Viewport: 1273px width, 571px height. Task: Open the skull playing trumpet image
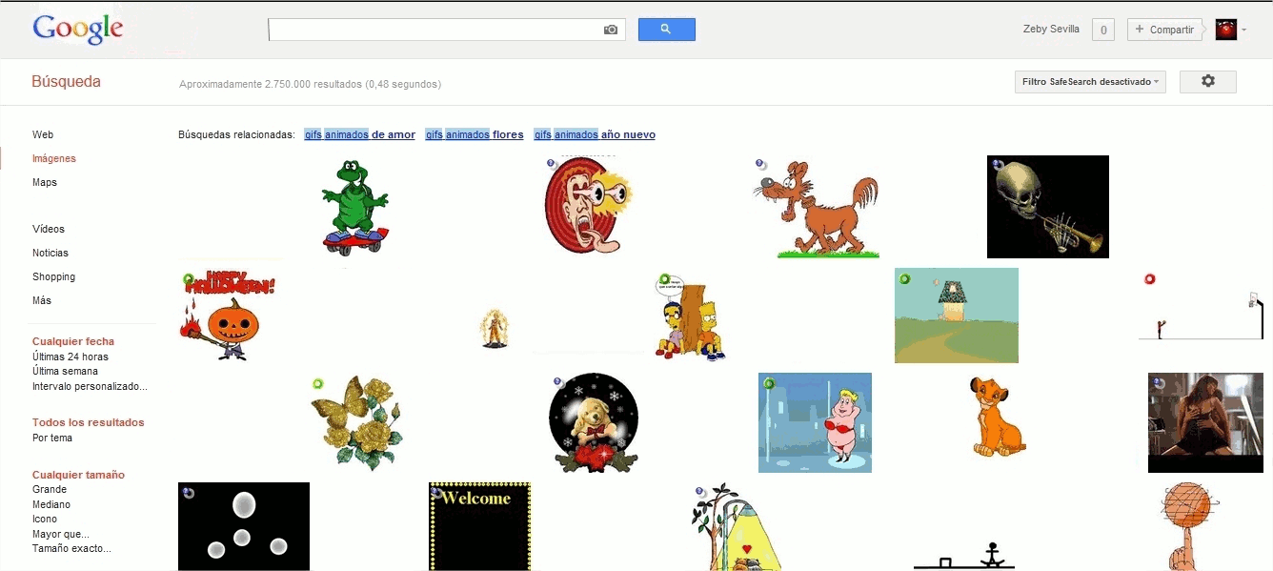click(1047, 207)
